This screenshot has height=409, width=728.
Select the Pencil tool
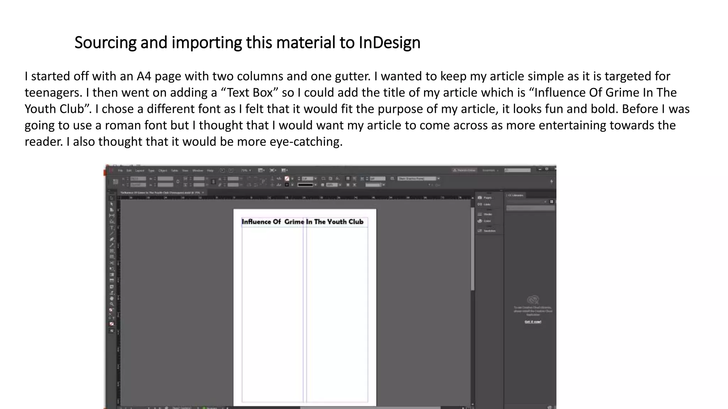pos(112,245)
